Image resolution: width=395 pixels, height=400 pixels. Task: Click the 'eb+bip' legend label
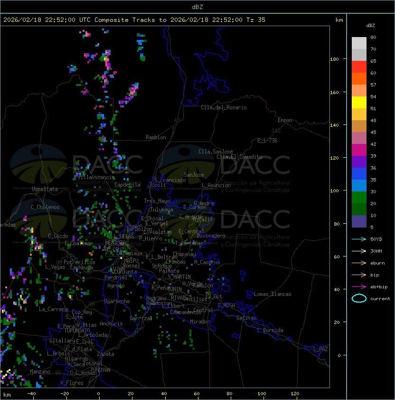pyautogui.click(x=379, y=287)
